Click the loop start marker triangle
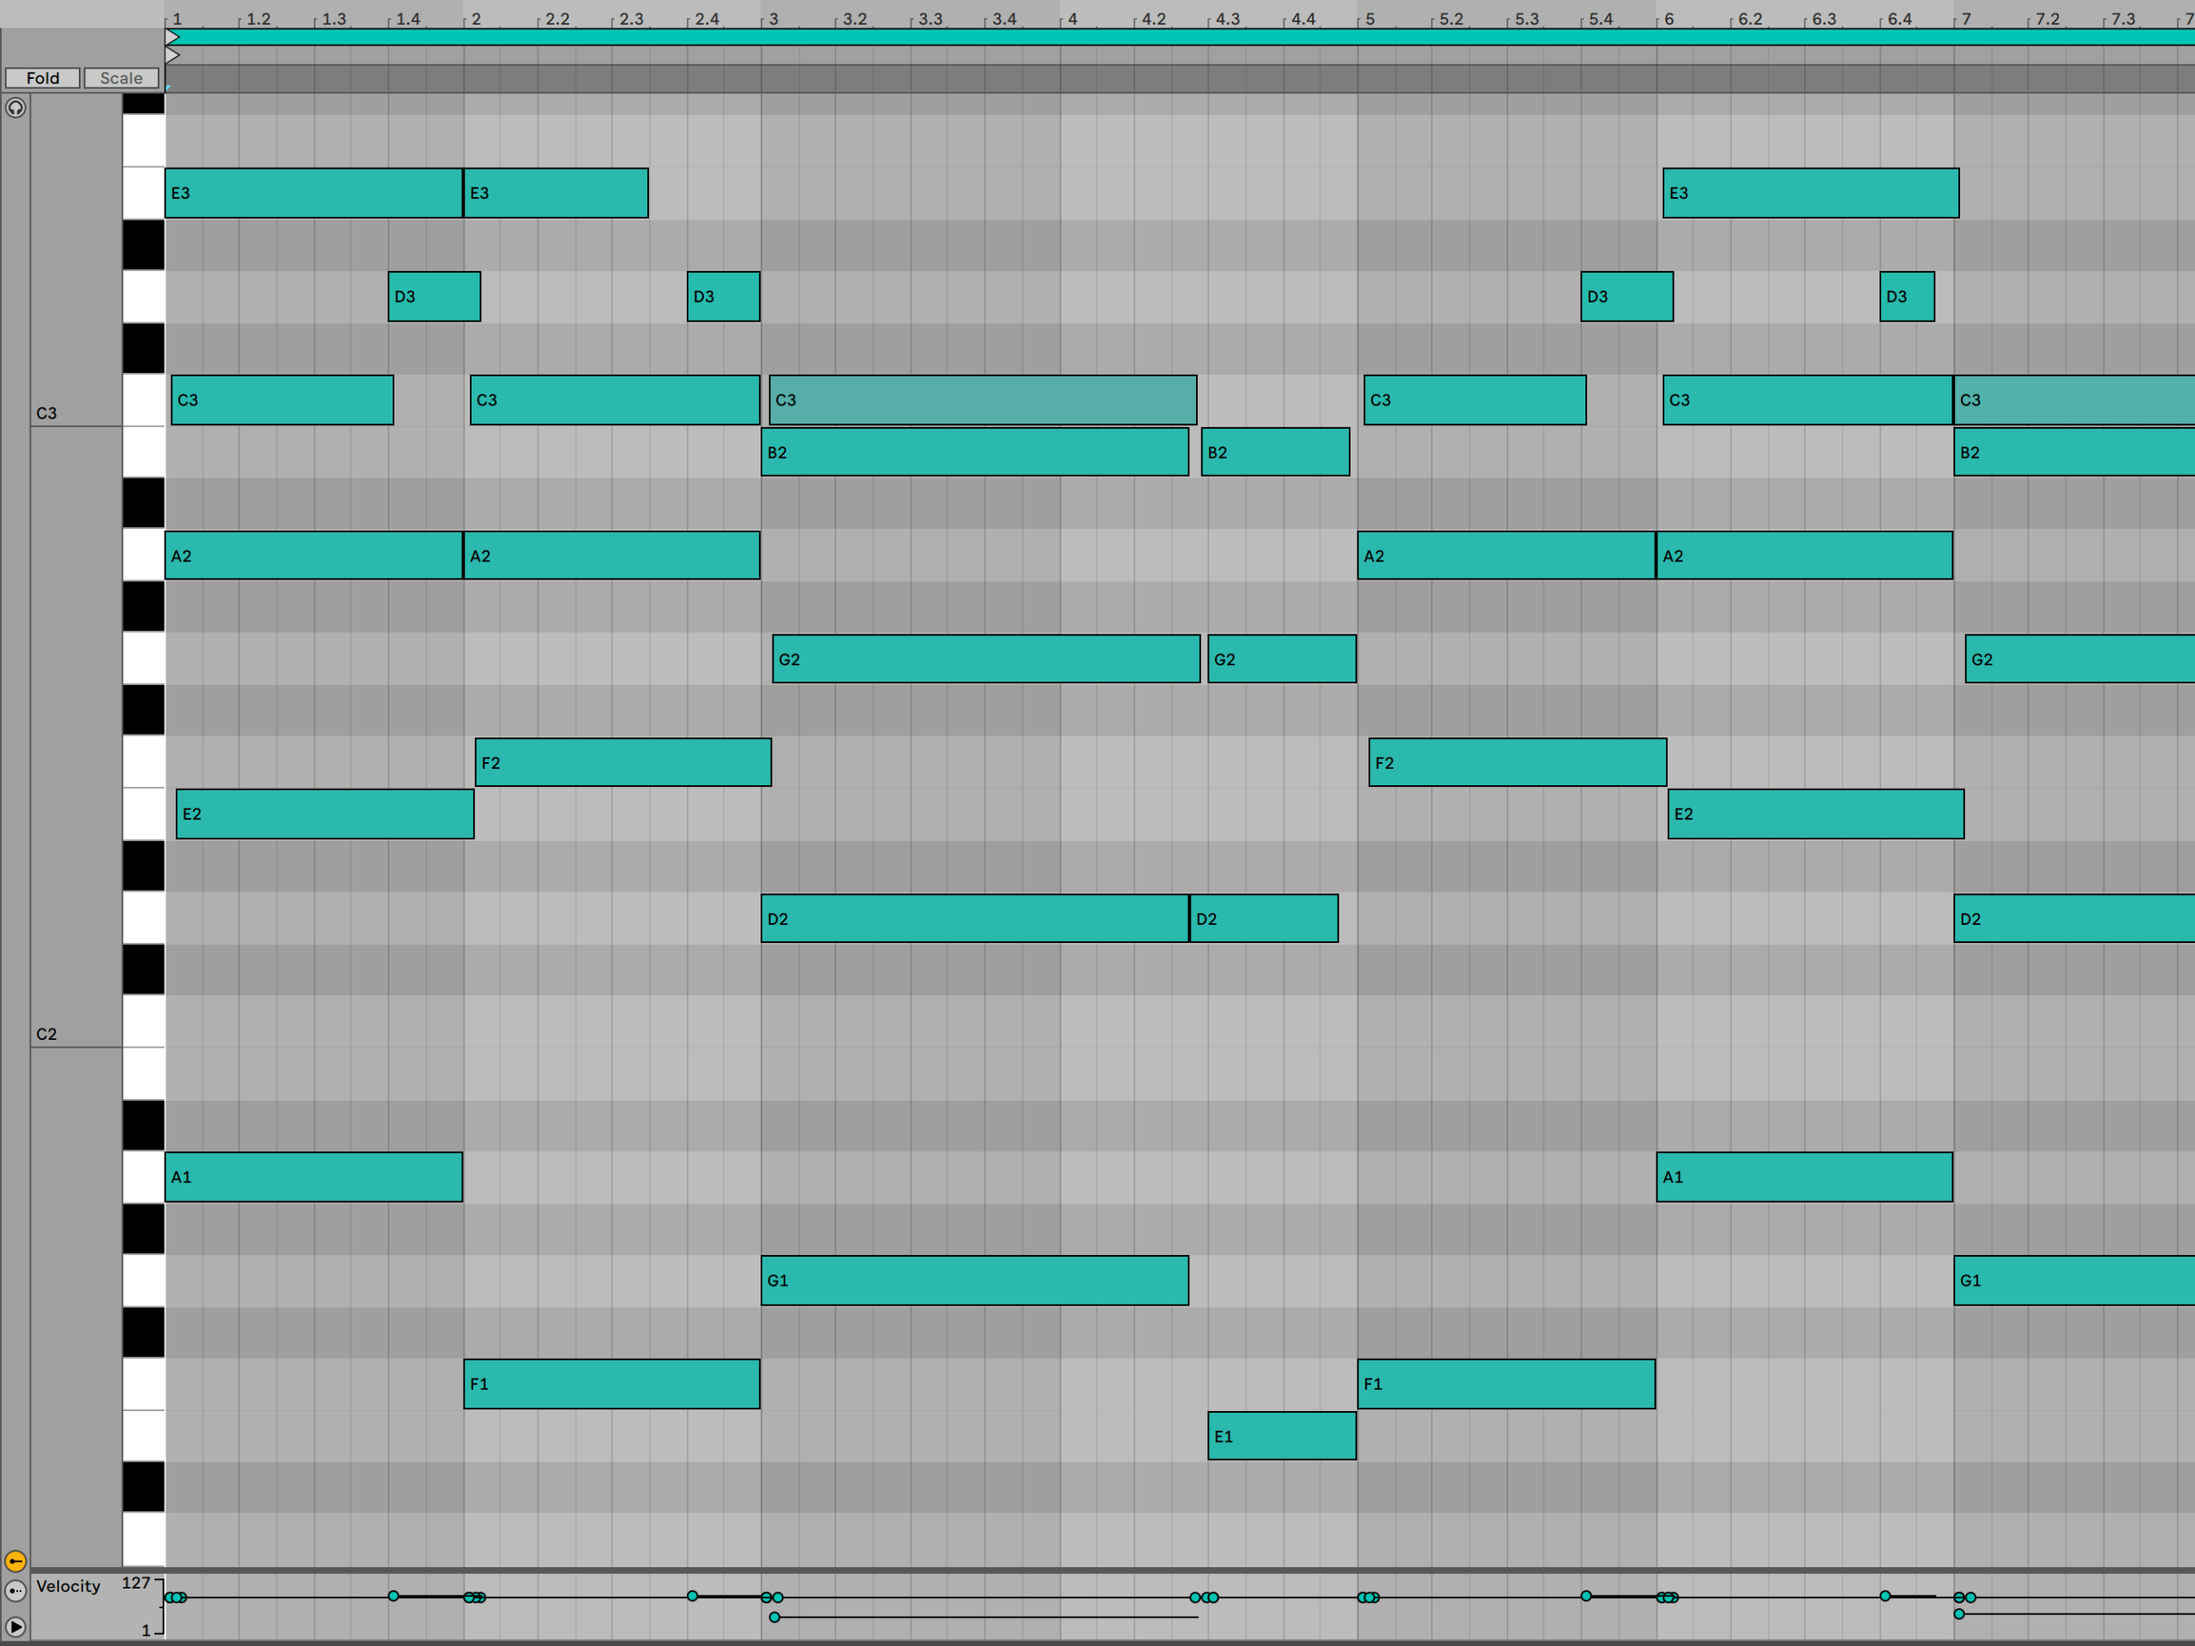Image resolution: width=2195 pixels, height=1646 pixels. tap(171, 38)
